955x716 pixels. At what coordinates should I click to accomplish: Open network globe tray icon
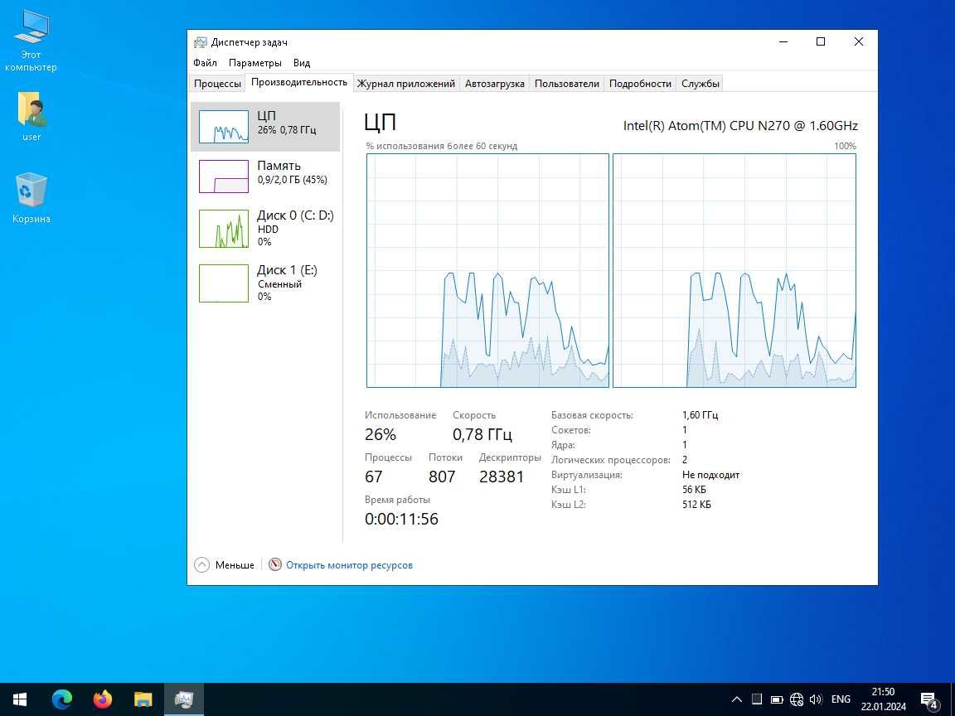pos(796,699)
